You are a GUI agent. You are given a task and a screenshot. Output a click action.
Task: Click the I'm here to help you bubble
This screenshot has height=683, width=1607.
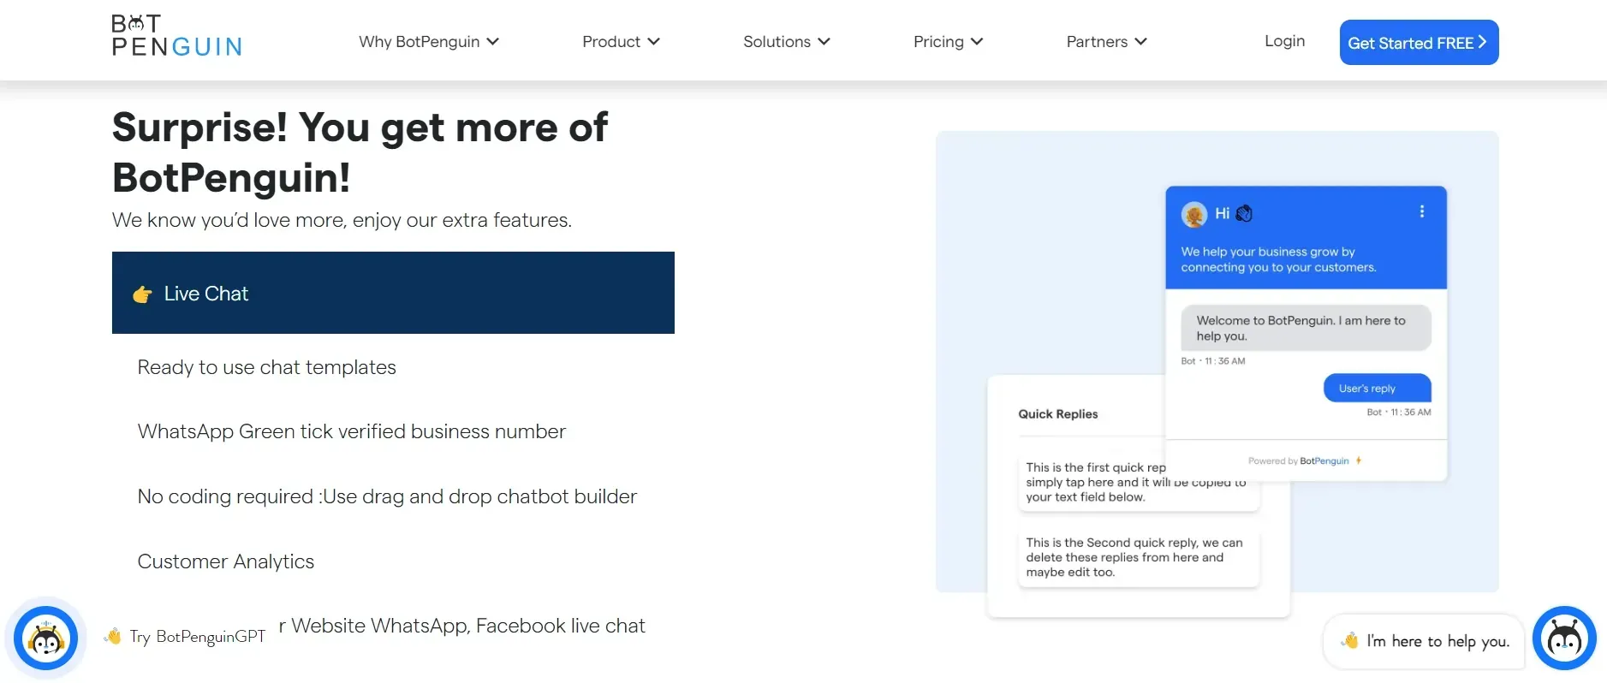1424,641
